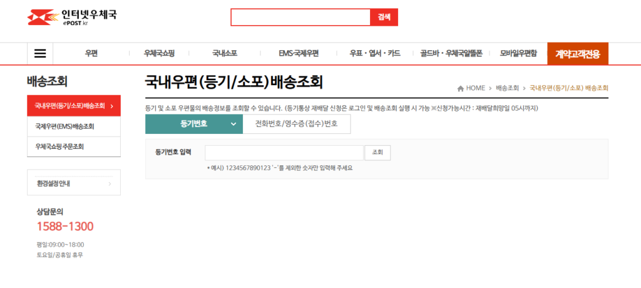The height and width of the screenshot is (288, 641).
Task: Expand the 환경설정 안내 arrow item
Action: [x=74, y=184]
